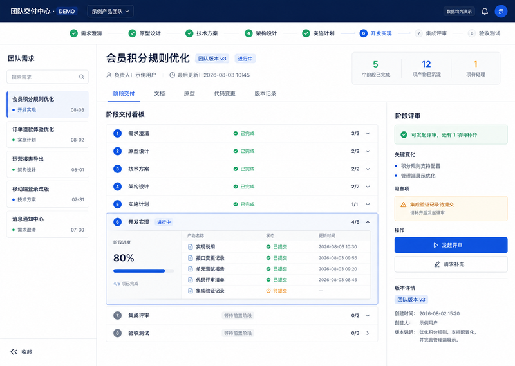Click the pending clock icon 待提交
The width and height of the screenshot is (515, 366).
(x=268, y=291)
